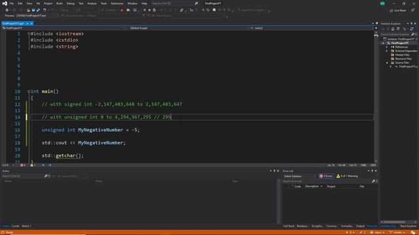Open the master branch dropdown
Screen dimensions: 419x235
pyautogui.click(x=397, y=232)
